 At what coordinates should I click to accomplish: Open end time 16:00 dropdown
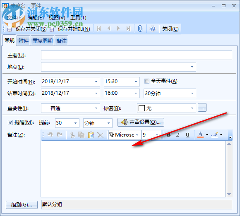pos(136,93)
